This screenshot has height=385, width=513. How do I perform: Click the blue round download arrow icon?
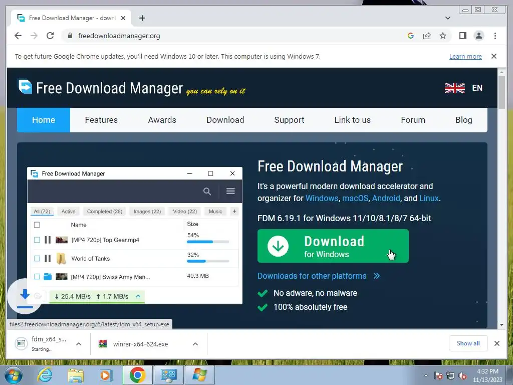tap(25, 296)
